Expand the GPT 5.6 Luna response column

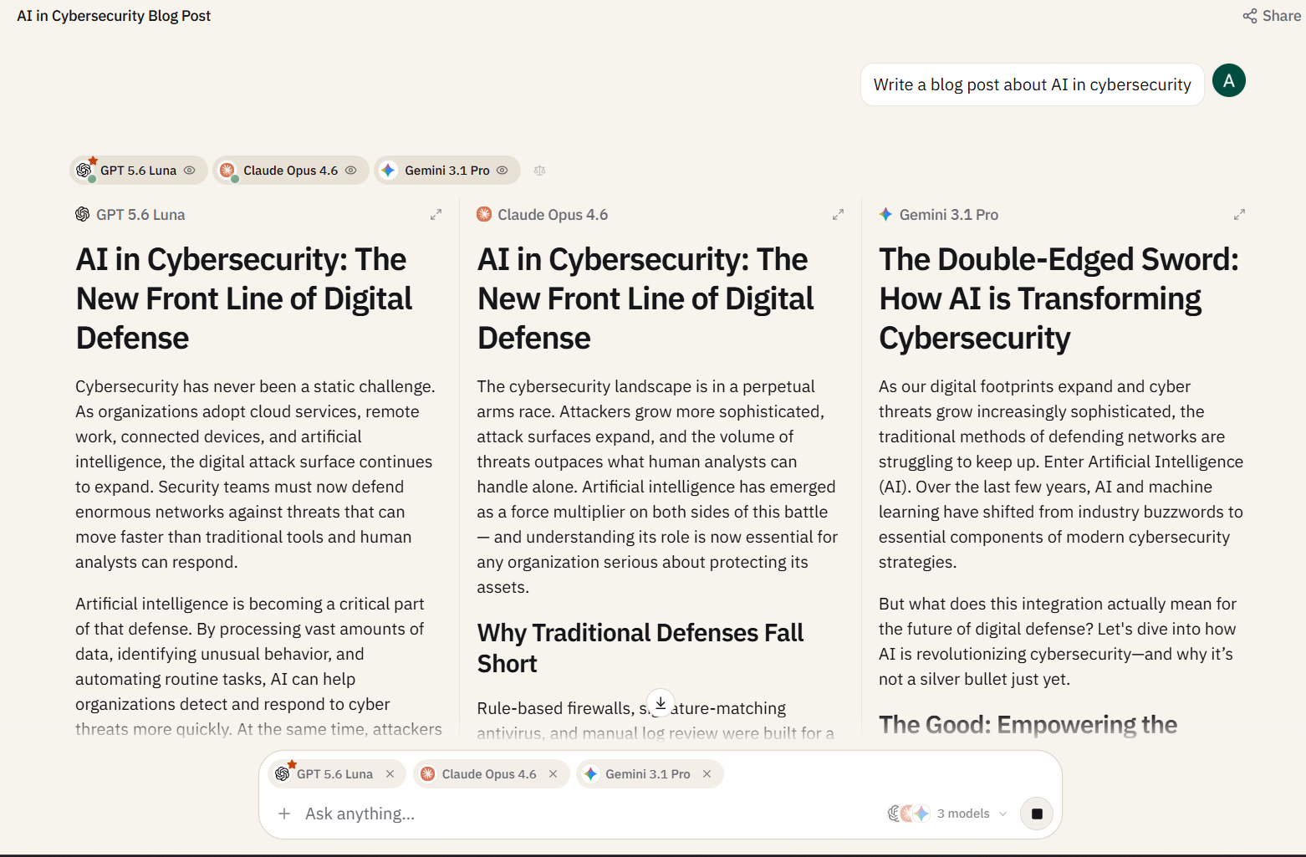pyautogui.click(x=436, y=215)
